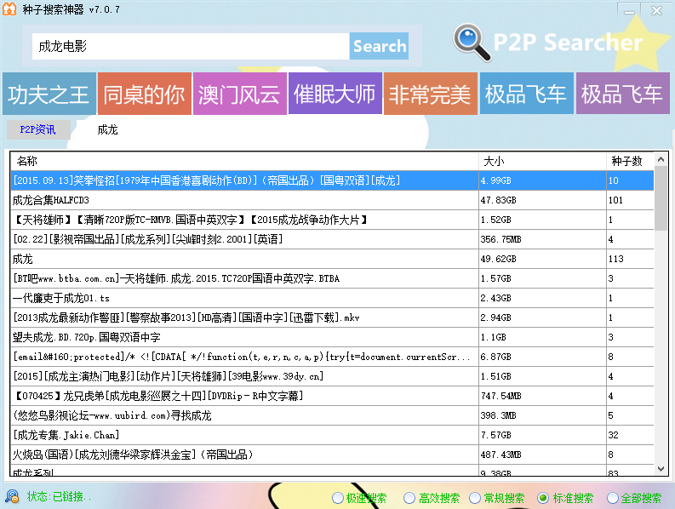The image size is (675, 509).
Task: Click the 747.54MB size cell
Action: (x=542, y=396)
